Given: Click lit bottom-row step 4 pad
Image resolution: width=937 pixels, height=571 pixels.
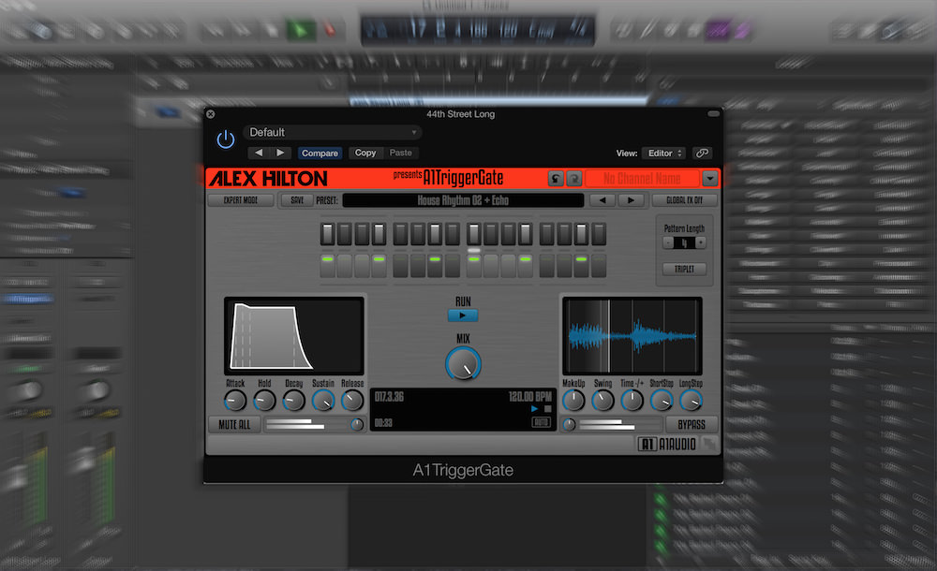Looking at the screenshot, I should click(x=379, y=266).
